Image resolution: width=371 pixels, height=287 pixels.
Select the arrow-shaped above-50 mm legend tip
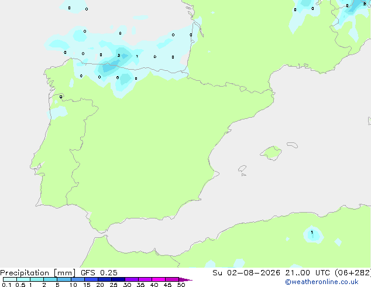pyautogui.click(x=185, y=279)
